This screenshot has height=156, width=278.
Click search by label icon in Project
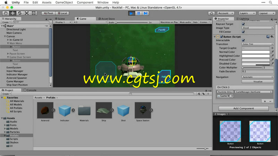point(204,94)
